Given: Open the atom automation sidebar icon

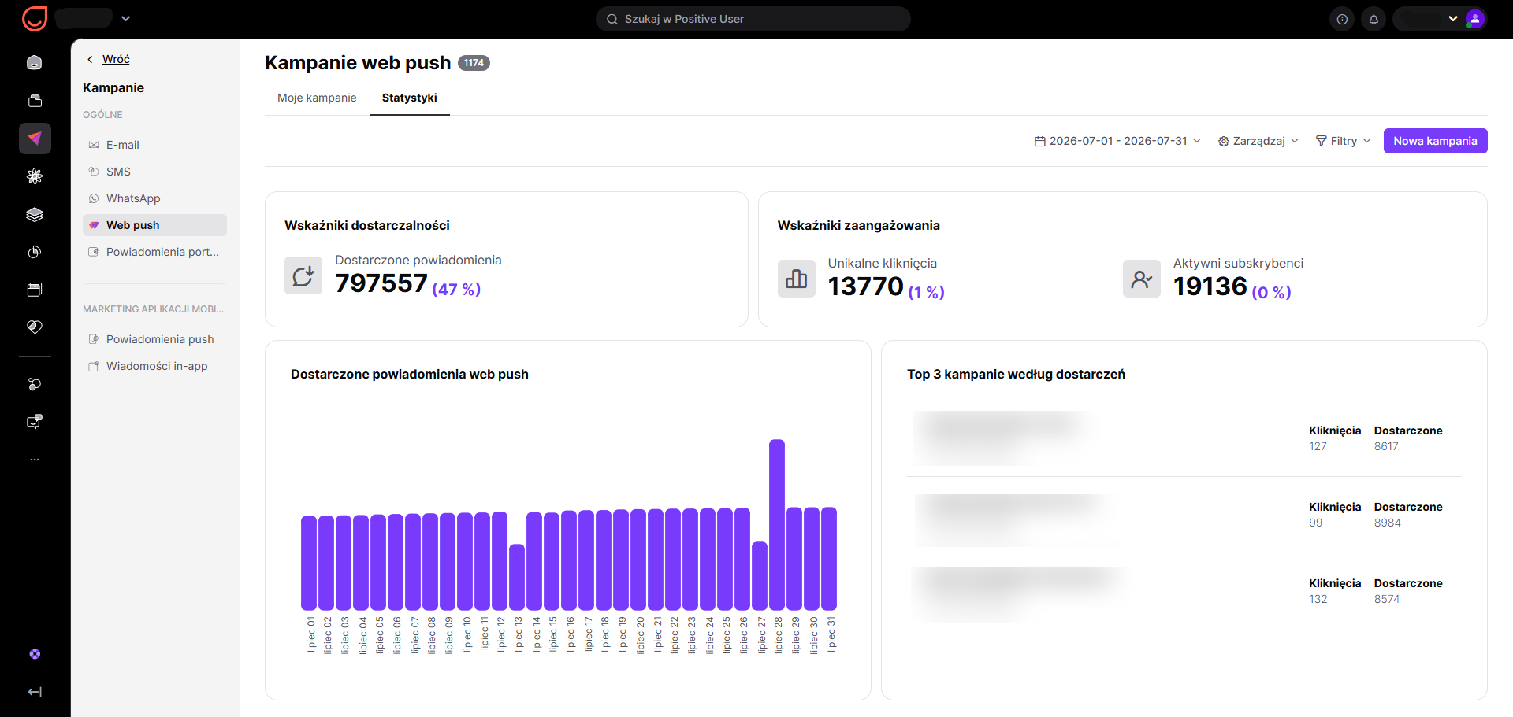Looking at the screenshot, I should pyautogui.click(x=35, y=176).
